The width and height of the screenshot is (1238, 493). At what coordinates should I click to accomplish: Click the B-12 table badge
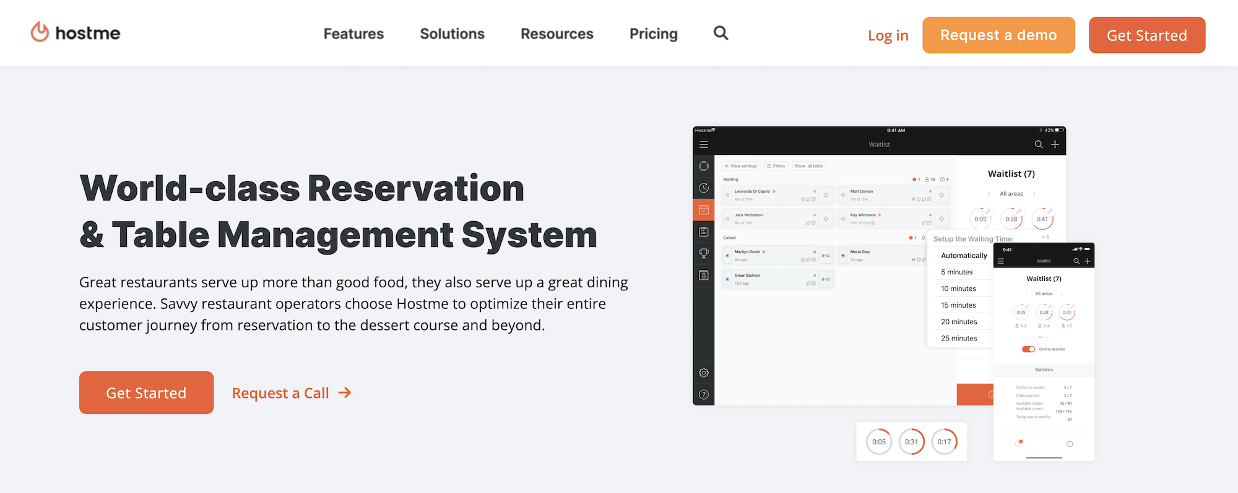(826, 255)
